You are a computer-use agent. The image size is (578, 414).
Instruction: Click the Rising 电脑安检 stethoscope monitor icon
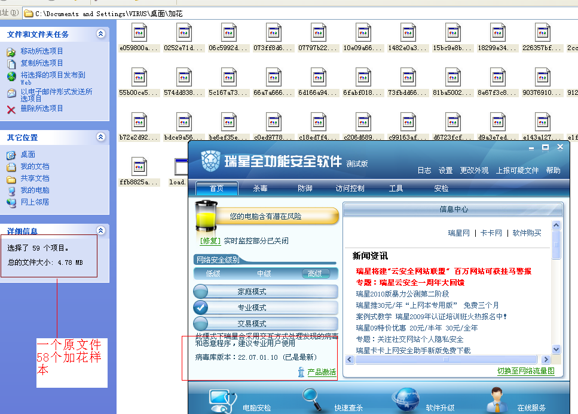[223, 401]
